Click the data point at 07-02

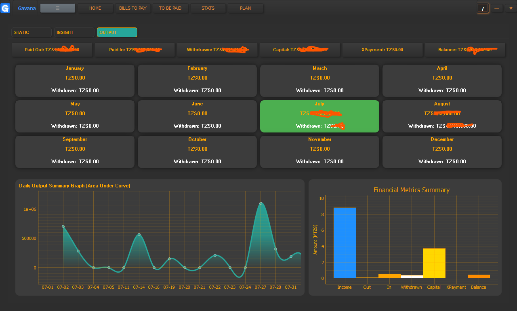63,226
